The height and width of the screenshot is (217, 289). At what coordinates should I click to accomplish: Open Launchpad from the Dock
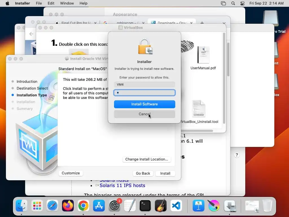pyautogui.click(x=37, y=206)
